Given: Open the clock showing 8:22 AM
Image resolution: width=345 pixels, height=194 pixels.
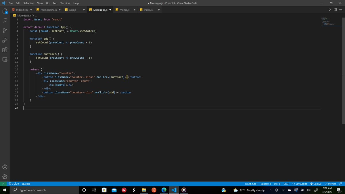Looking at the screenshot, I should tap(327, 190).
